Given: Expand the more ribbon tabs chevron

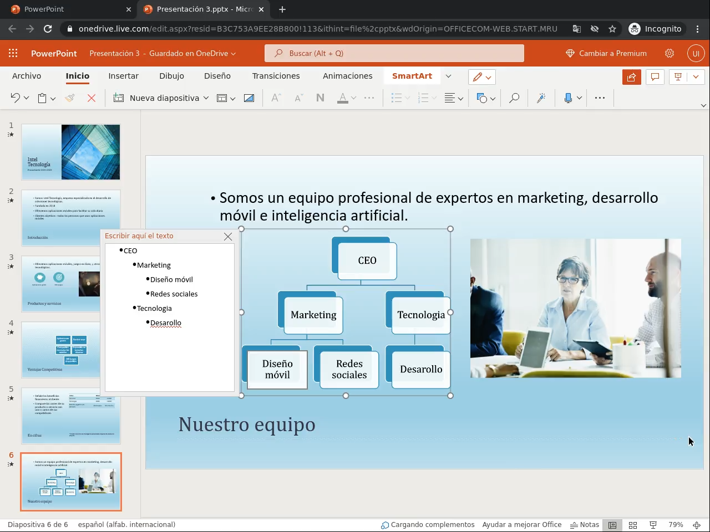Looking at the screenshot, I should click(x=448, y=76).
